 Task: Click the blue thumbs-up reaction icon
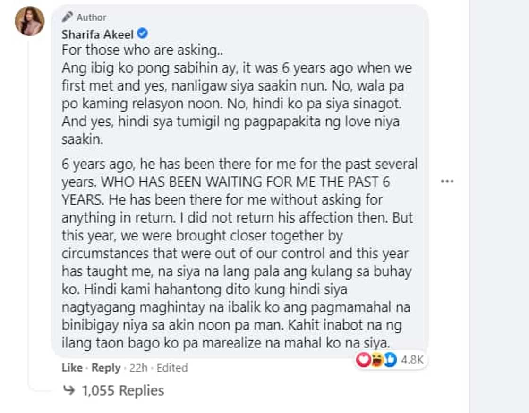(390, 360)
